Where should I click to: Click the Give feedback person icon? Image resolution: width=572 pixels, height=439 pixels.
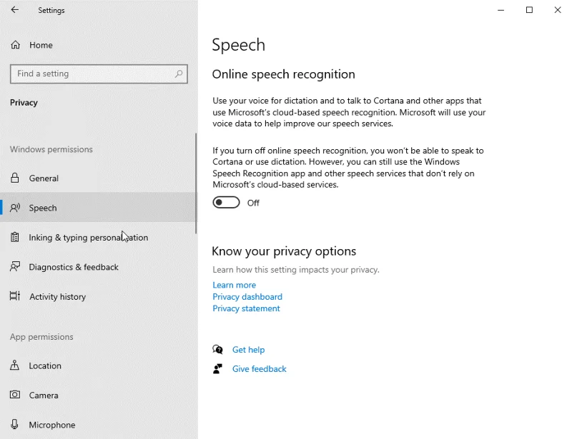pyautogui.click(x=218, y=368)
